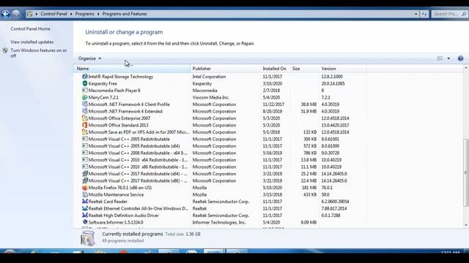Click the Forward navigation arrow button

click(x=16, y=14)
